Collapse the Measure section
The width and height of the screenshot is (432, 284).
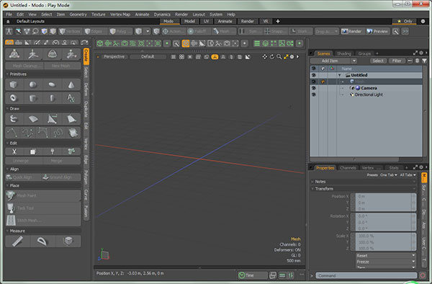click(x=7, y=231)
